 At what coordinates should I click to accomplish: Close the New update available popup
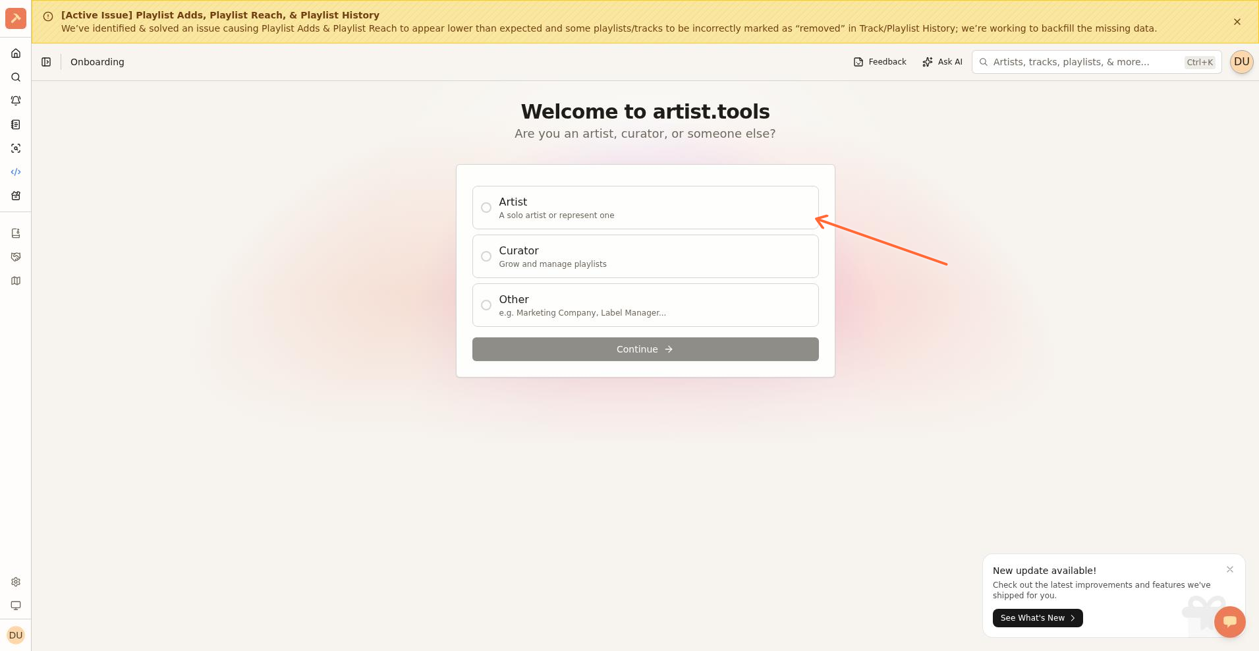point(1230,569)
